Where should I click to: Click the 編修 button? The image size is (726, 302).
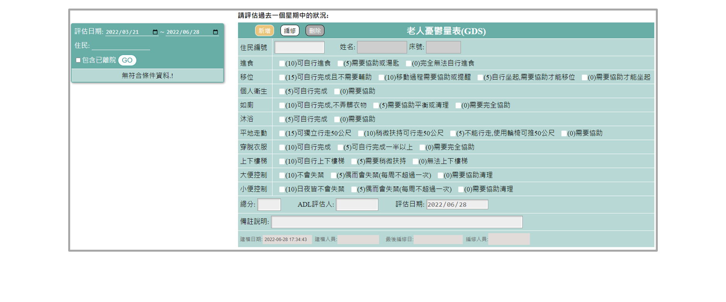click(290, 31)
